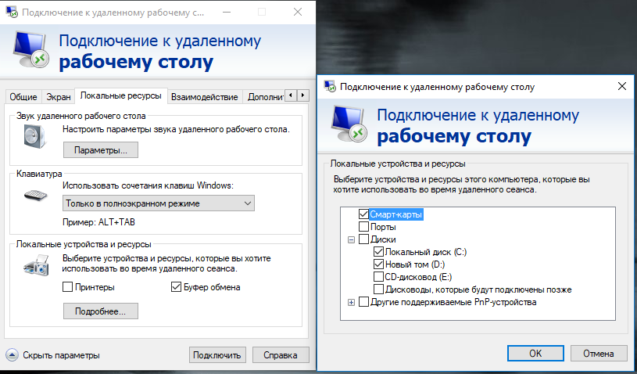Viewport: 637px width, 374px height.
Task: Enable CD-дисковод (E:) checkbox
Action: pyautogui.click(x=378, y=277)
